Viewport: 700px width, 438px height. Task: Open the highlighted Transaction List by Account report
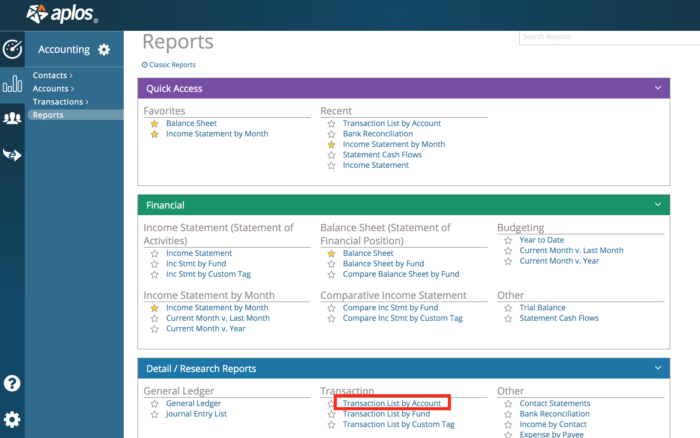point(392,403)
